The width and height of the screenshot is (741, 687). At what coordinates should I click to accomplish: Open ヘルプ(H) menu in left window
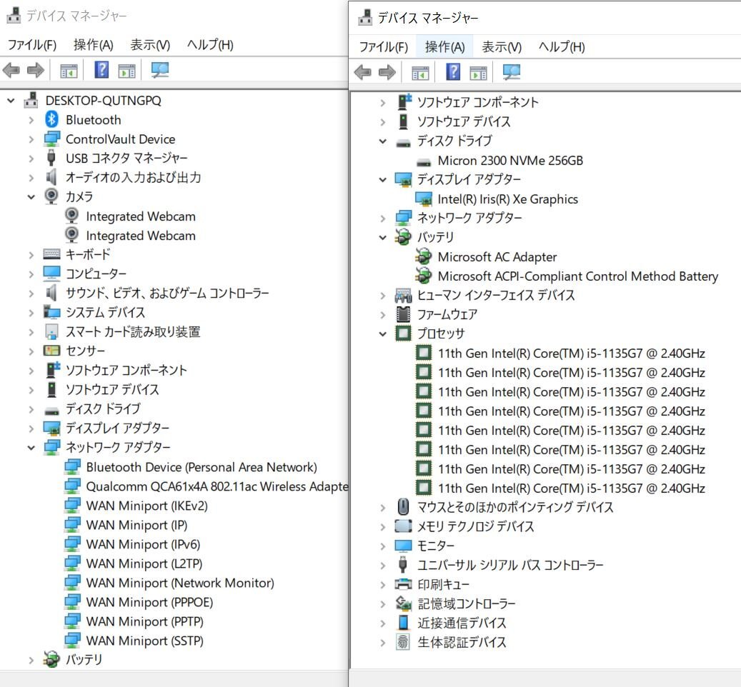click(210, 45)
